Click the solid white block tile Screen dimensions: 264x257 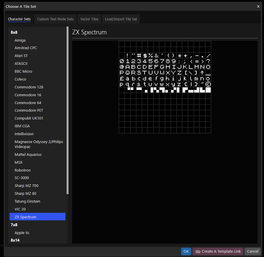[208, 90]
